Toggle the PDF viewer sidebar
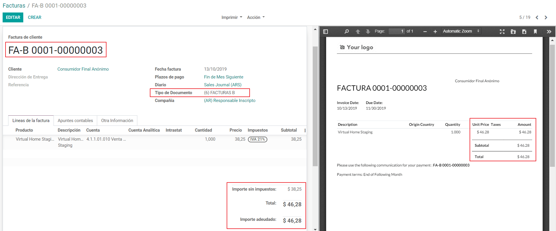The height and width of the screenshot is (231, 556). click(x=326, y=31)
